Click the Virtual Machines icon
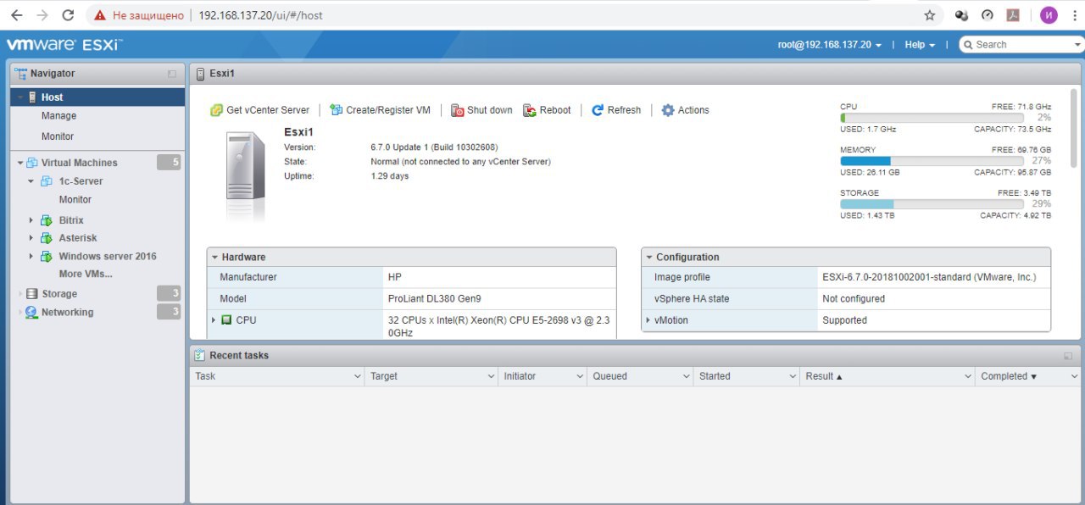 tap(32, 163)
